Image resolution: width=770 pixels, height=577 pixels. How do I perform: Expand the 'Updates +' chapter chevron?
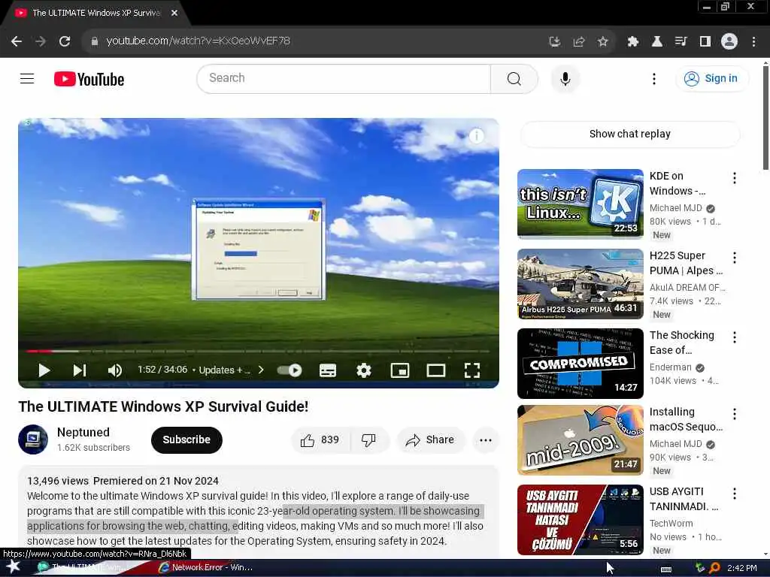click(261, 370)
